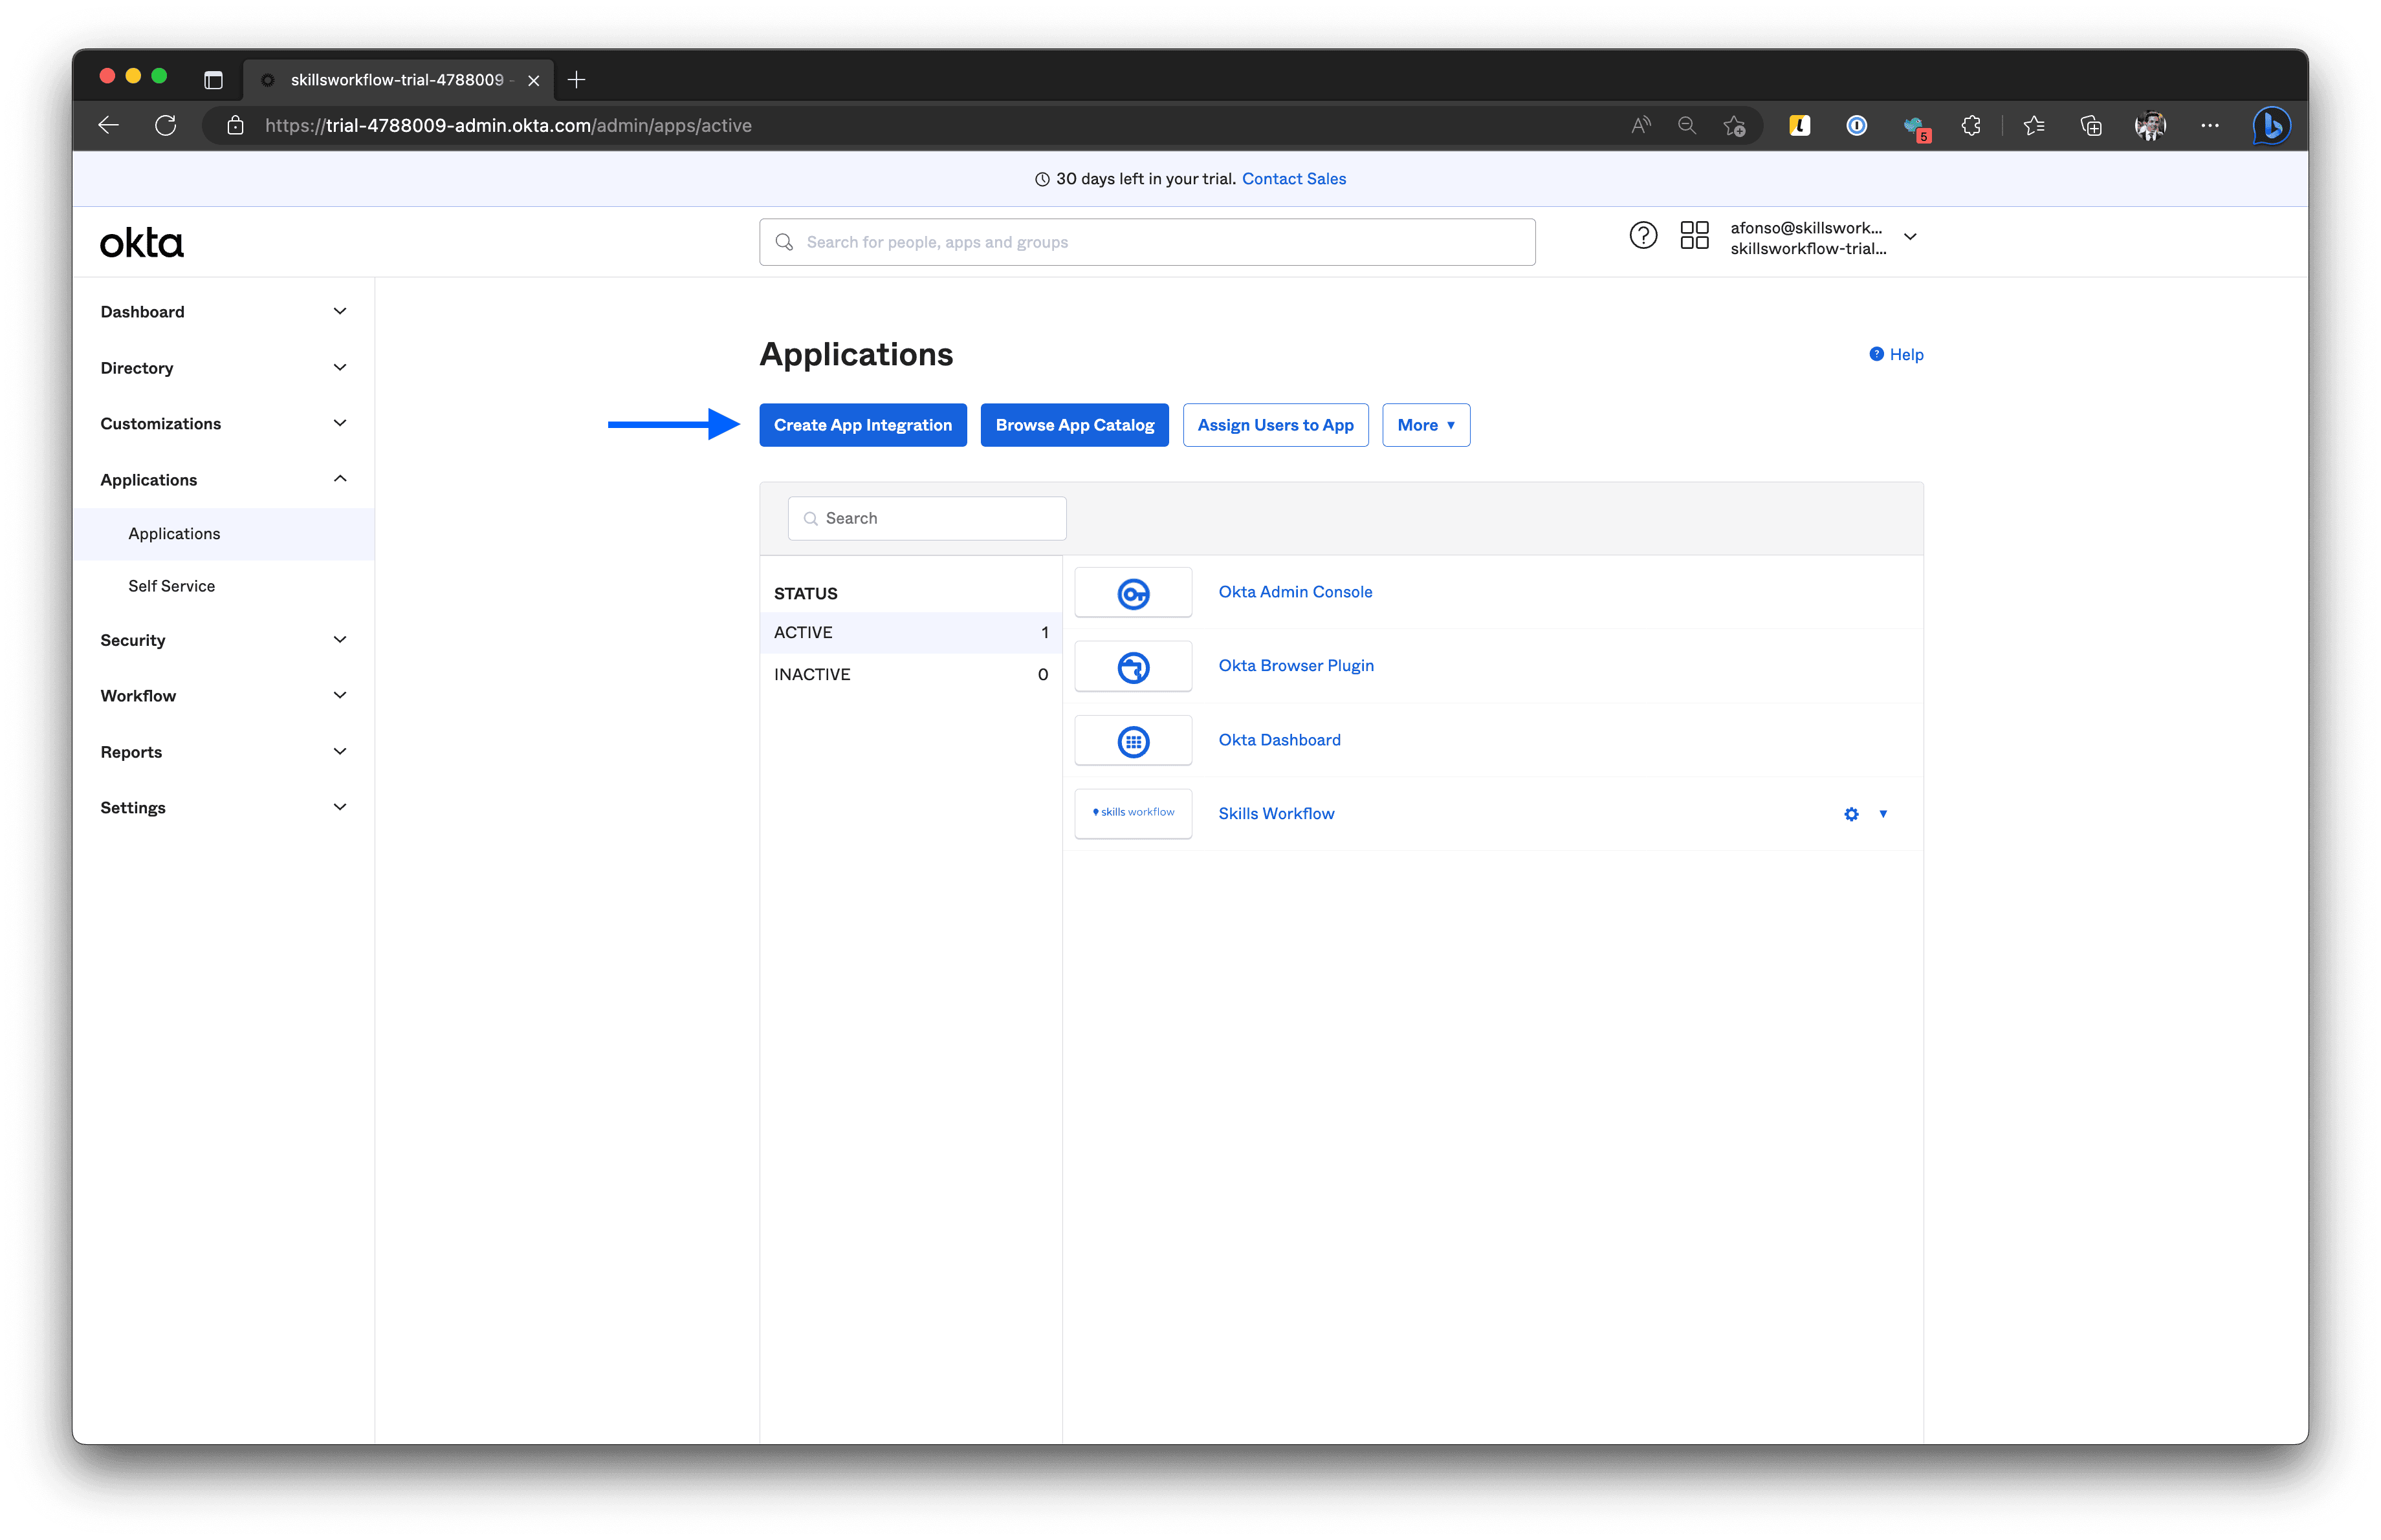Screen dimensions: 2381x1540
Task: Open the Collections icon
Action: pos(2091,125)
